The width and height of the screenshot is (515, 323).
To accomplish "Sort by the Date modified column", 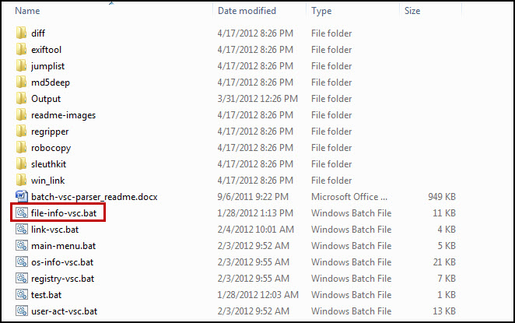I will click(x=246, y=12).
